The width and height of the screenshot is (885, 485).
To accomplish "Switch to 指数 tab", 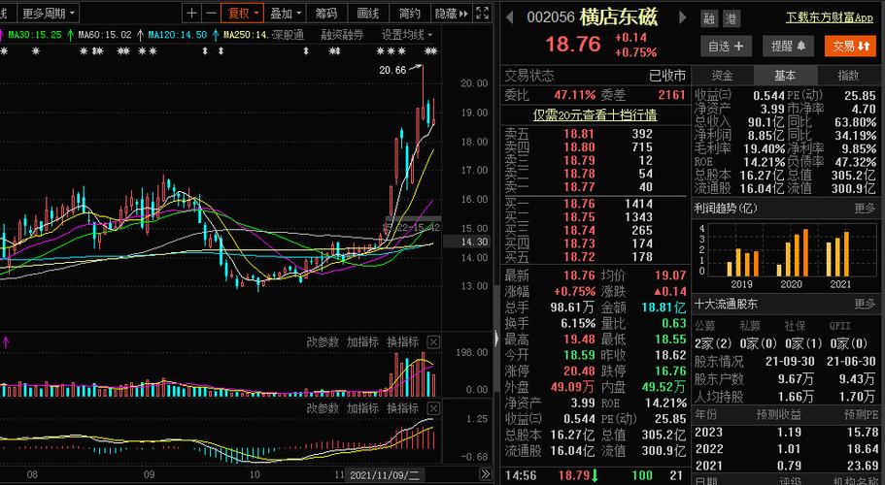I will click(x=848, y=75).
